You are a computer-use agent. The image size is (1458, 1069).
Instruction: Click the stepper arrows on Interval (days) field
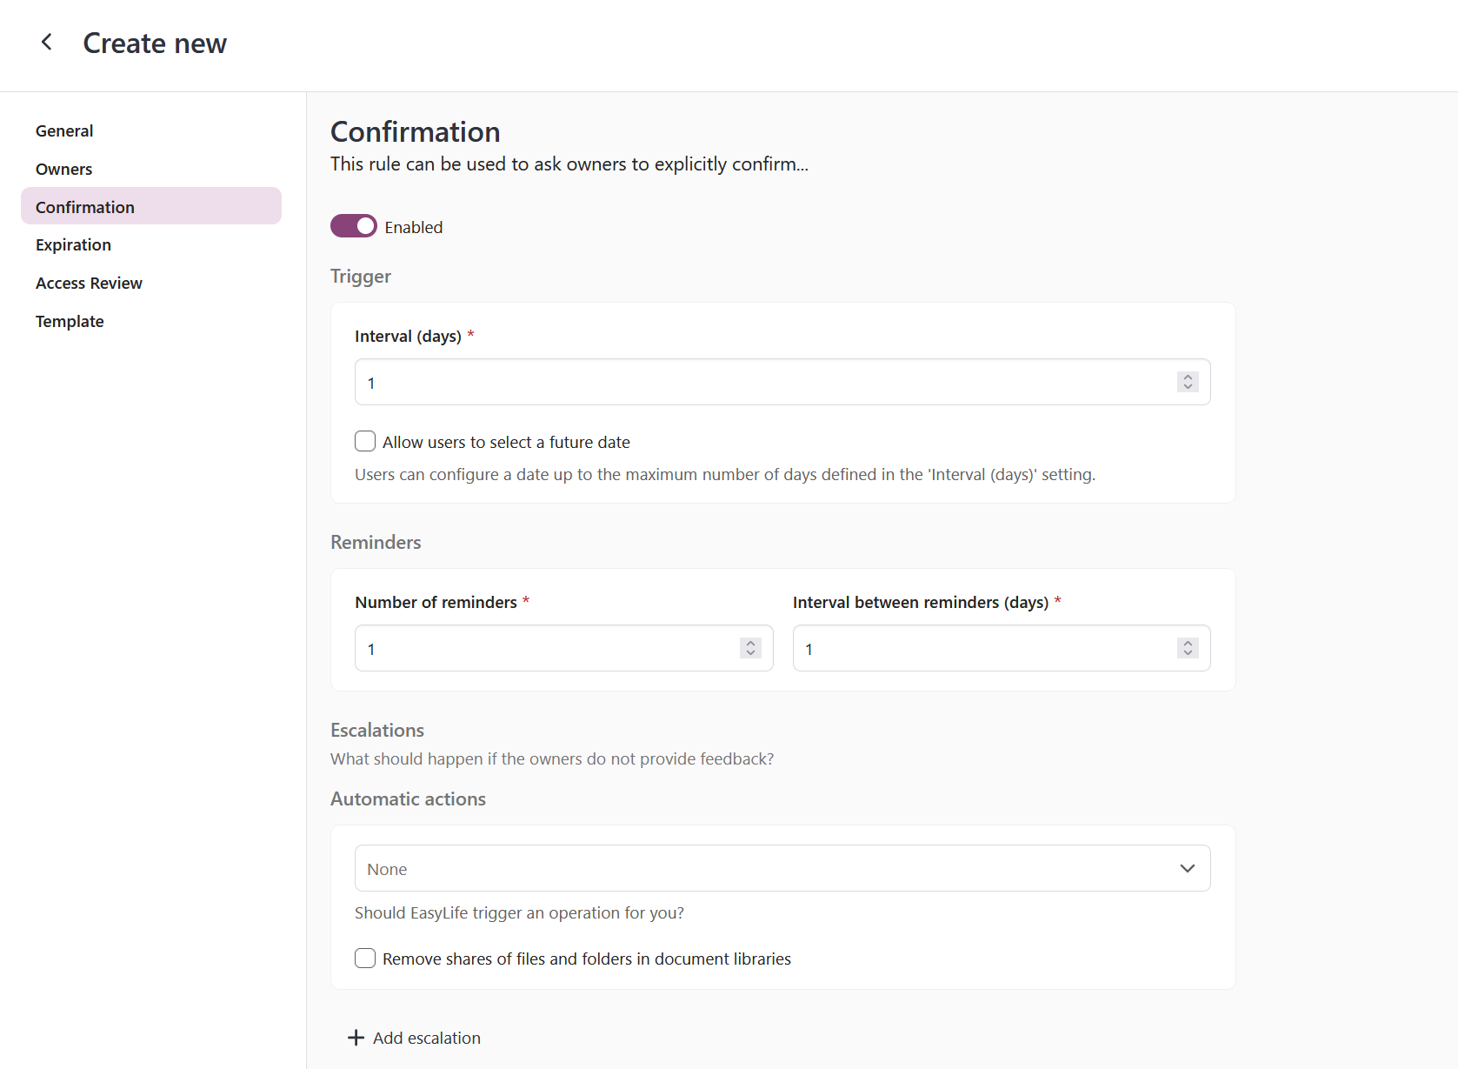1187,382
